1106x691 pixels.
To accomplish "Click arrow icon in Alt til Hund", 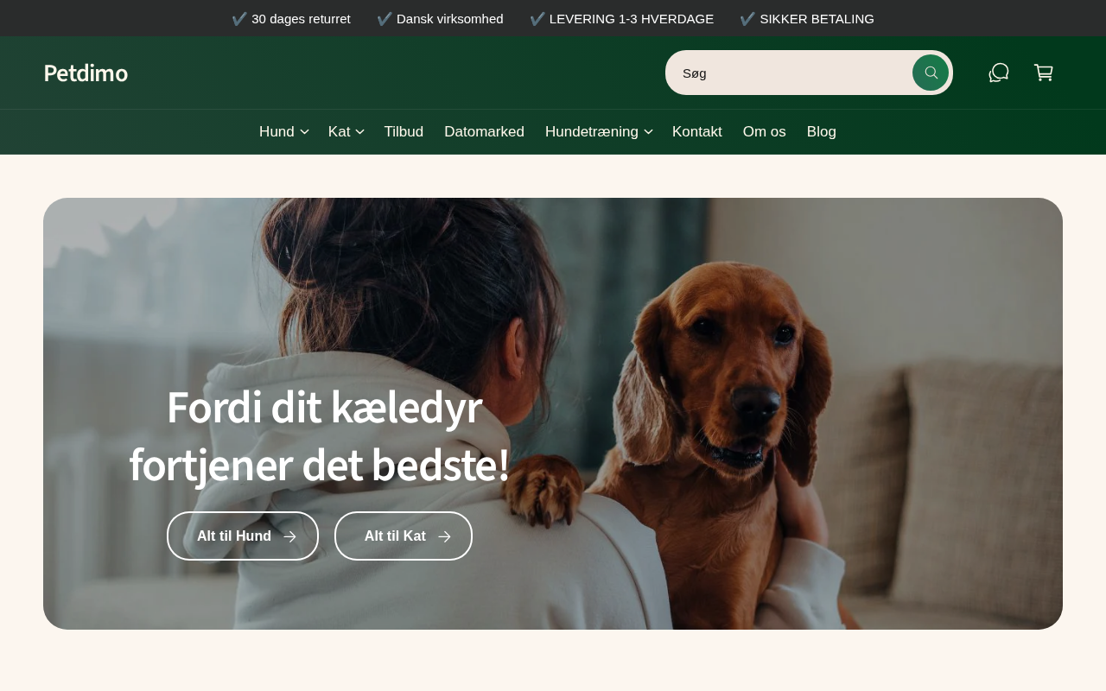I will point(289,536).
